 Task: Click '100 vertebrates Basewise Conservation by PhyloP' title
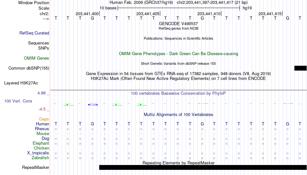[x=178, y=93]
